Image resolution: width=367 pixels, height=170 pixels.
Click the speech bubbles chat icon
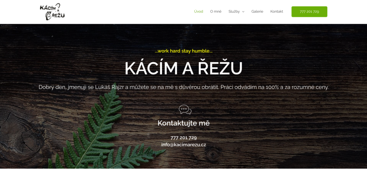(185, 110)
